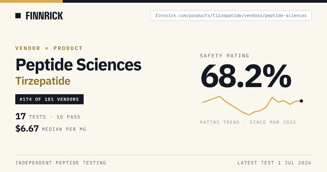327x172 pixels.
Task: Click the Safety Rating label
Action: [x=225, y=56]
